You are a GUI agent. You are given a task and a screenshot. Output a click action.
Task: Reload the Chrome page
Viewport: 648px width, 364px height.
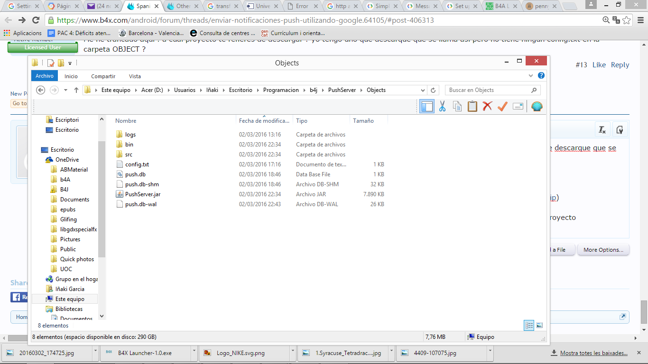click(36, 20)
